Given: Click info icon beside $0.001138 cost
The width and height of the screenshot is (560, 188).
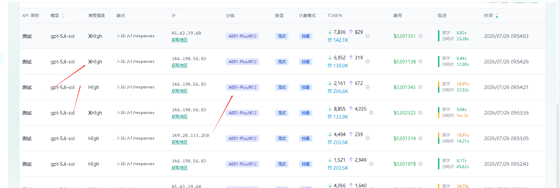Looking at the screenshot, I should pyautogui.click(x=420, y=61).
